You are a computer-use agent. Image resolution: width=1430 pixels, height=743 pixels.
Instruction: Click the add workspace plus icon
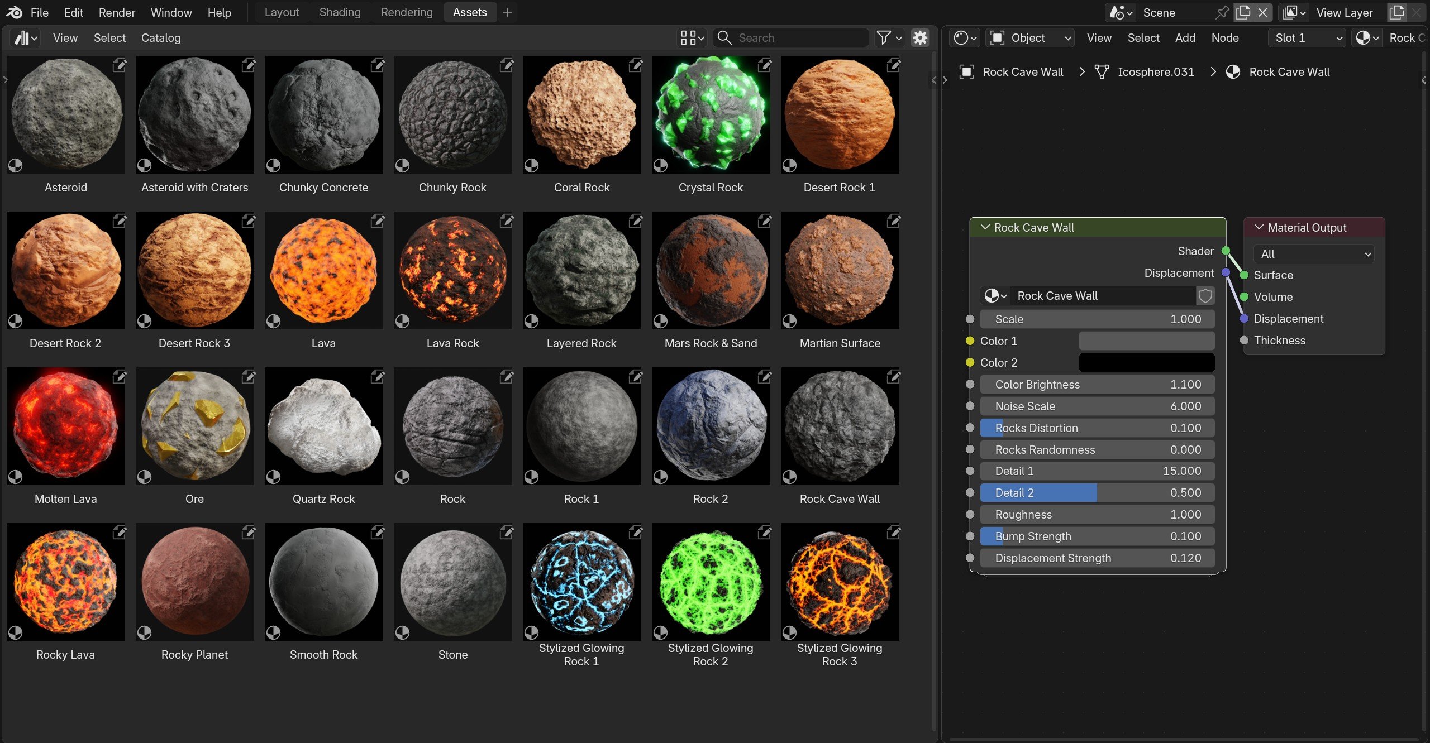(x=507, y=12)
